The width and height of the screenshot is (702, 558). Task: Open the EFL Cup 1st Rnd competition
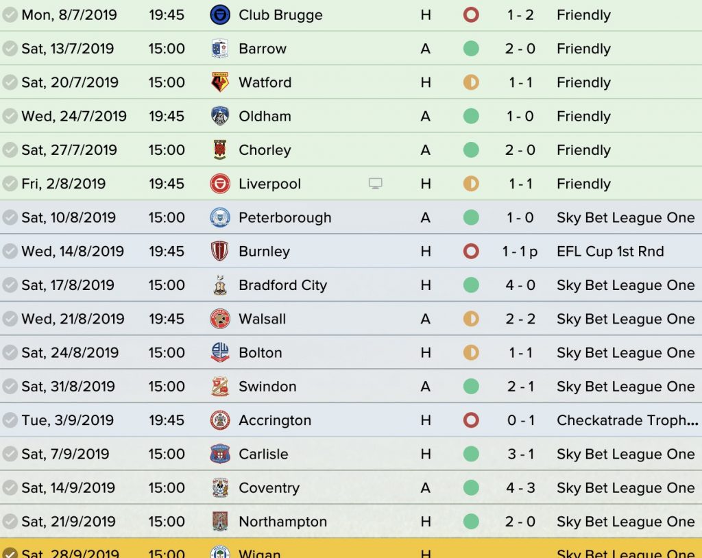(x=610, y=251)
